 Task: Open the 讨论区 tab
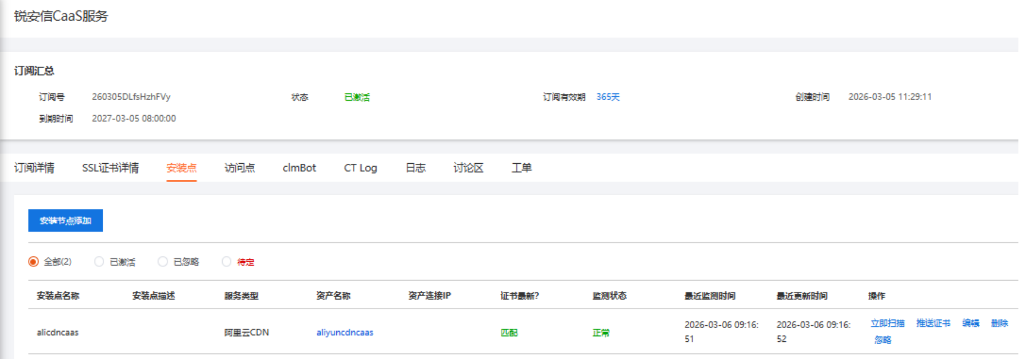click(468, 168)
